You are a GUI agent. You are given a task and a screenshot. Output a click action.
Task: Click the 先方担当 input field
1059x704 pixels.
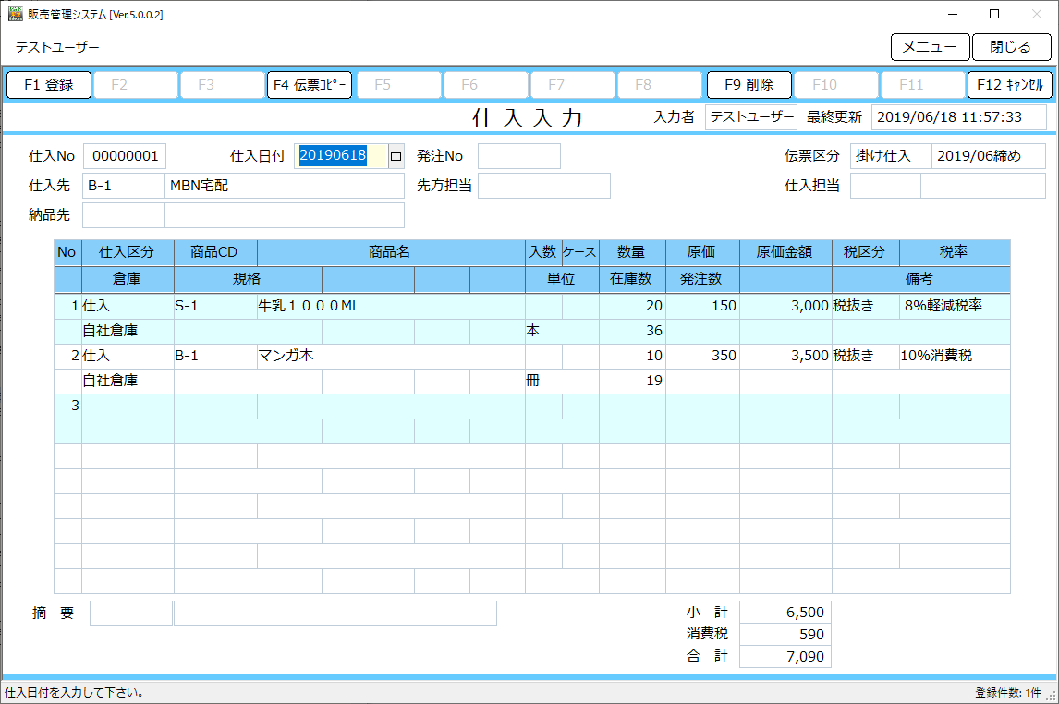(544, 186)
